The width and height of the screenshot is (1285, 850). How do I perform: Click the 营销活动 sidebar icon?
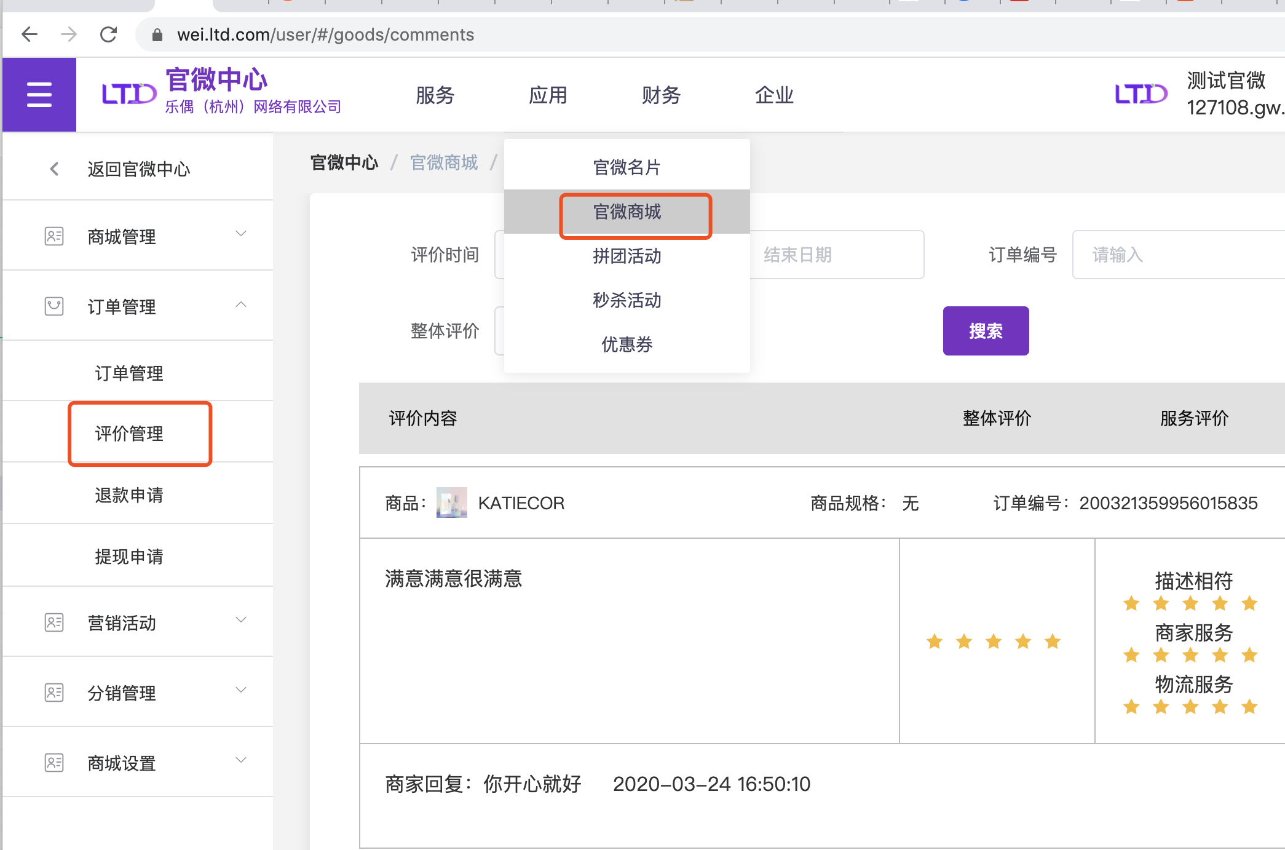click(x=54, y=622)
